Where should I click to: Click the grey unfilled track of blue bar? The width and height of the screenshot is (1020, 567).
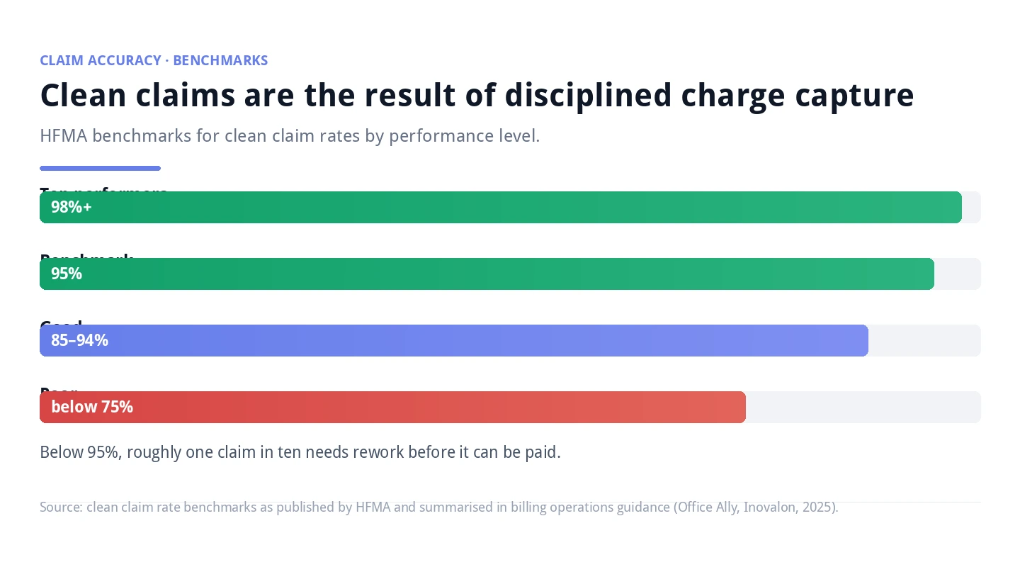(924, 340)
